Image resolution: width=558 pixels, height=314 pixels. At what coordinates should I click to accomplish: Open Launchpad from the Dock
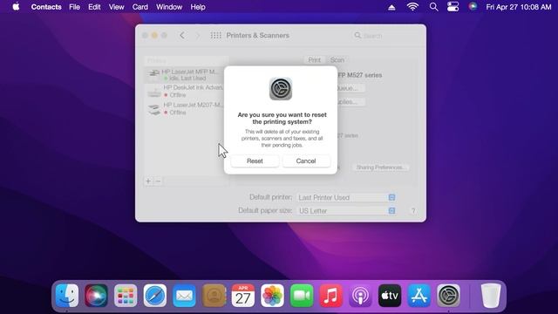(x=126, y=296)
